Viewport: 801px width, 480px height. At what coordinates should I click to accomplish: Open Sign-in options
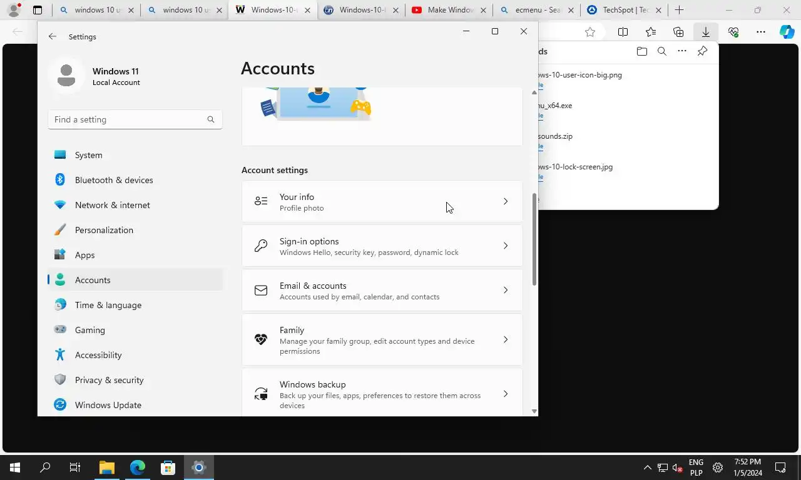coord(382,246)
